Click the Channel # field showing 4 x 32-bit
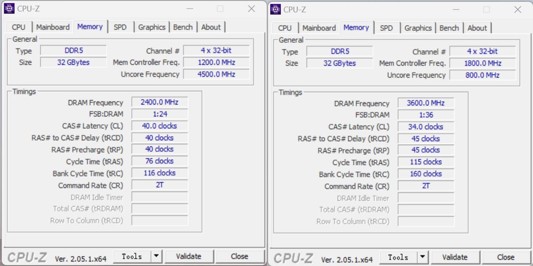 [x=216, y=50]
